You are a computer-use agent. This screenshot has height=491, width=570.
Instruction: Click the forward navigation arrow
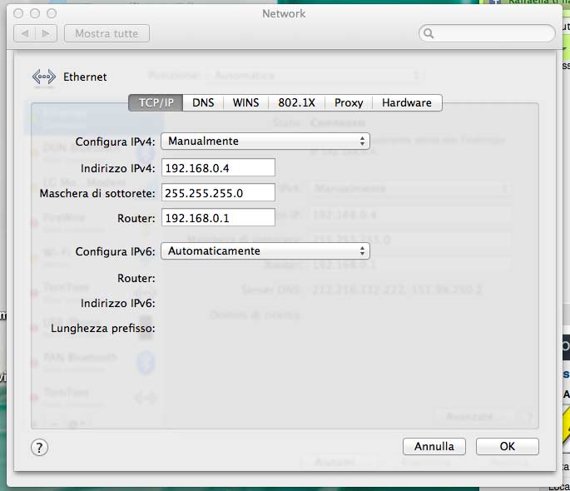click(x=47, y=34)
